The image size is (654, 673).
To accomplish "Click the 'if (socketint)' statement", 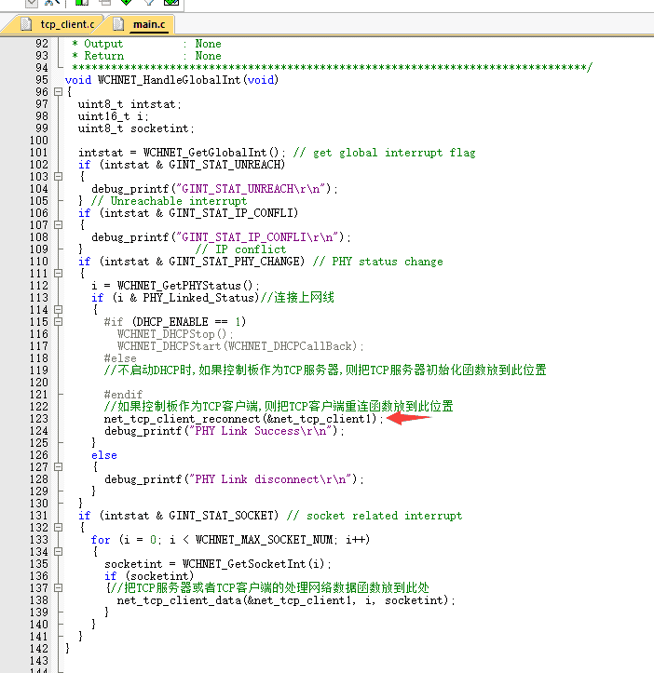I will coord(149,576).
